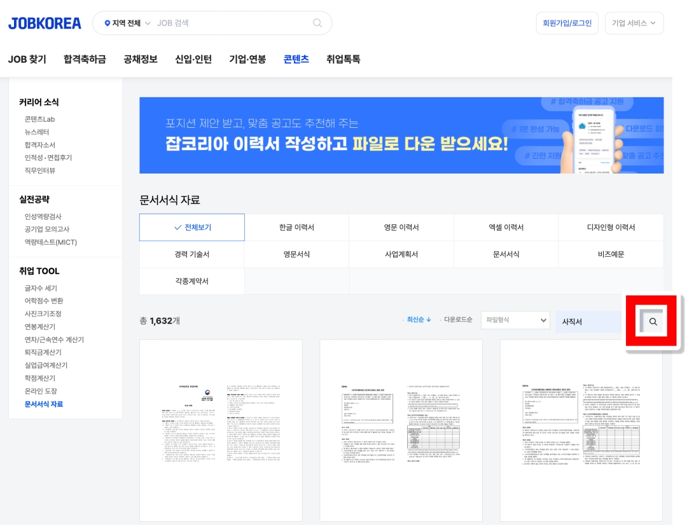Open the first document thumbnail with emblem
687x525 pixels.
(221, 430)
